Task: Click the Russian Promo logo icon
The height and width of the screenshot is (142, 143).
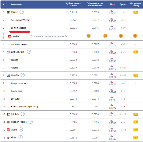Action: pyautogui.click(x=8, y=122)
